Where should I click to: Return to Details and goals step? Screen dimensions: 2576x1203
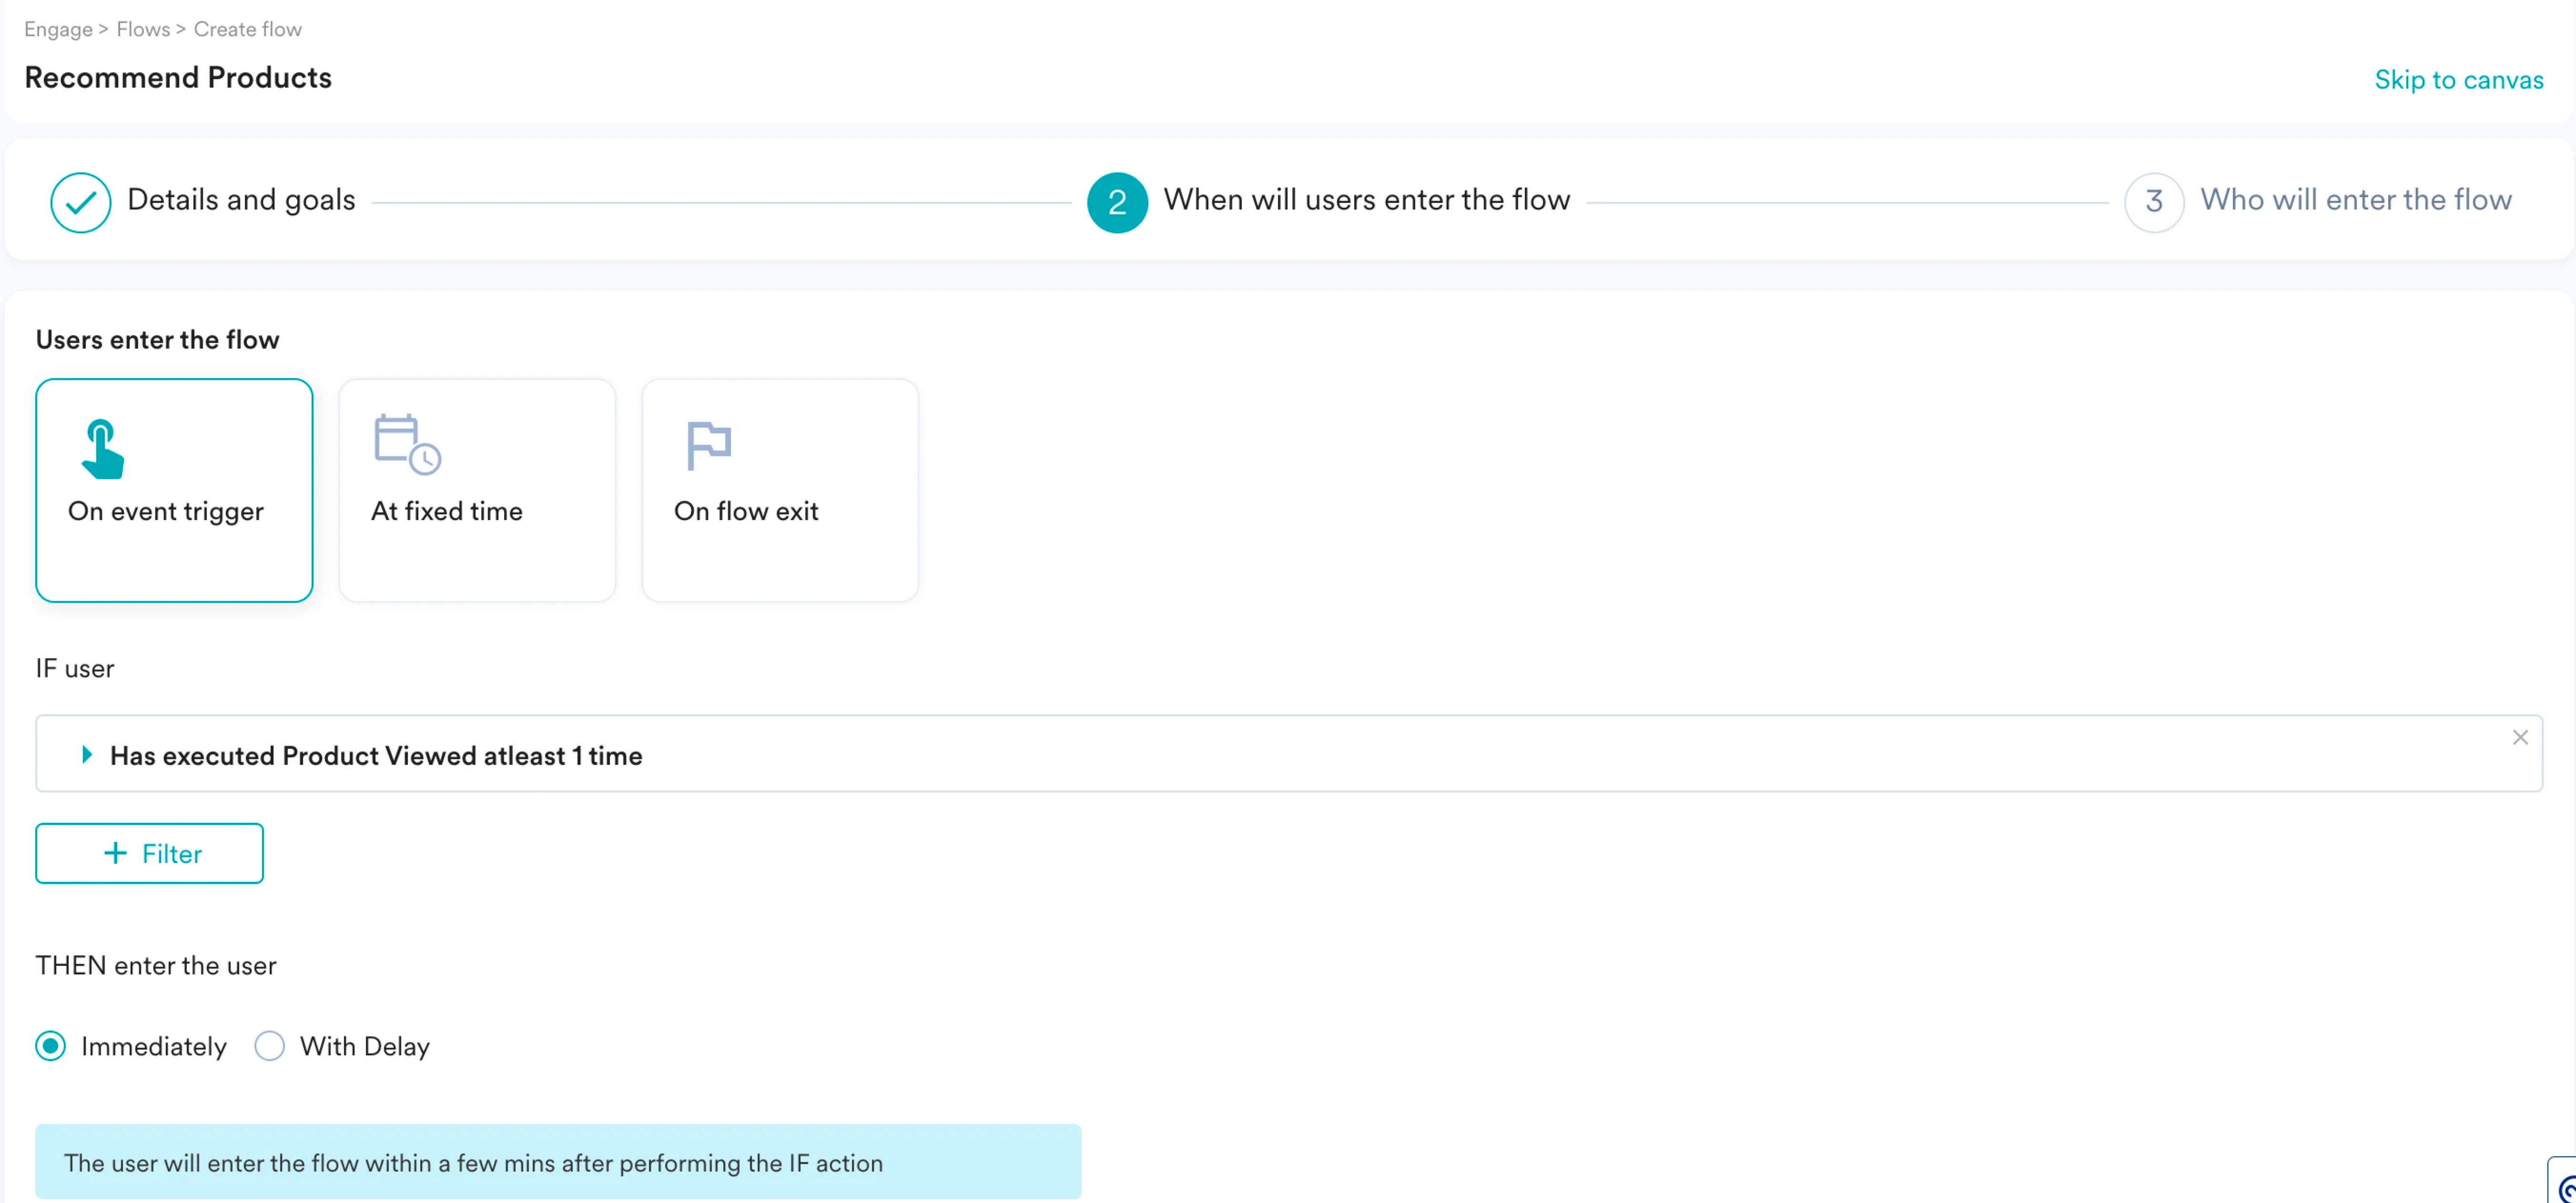click(x=241, y=200)
